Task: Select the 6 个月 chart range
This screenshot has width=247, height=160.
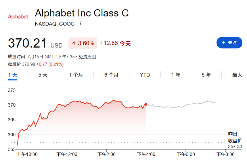Action: [x=111, y=75]
